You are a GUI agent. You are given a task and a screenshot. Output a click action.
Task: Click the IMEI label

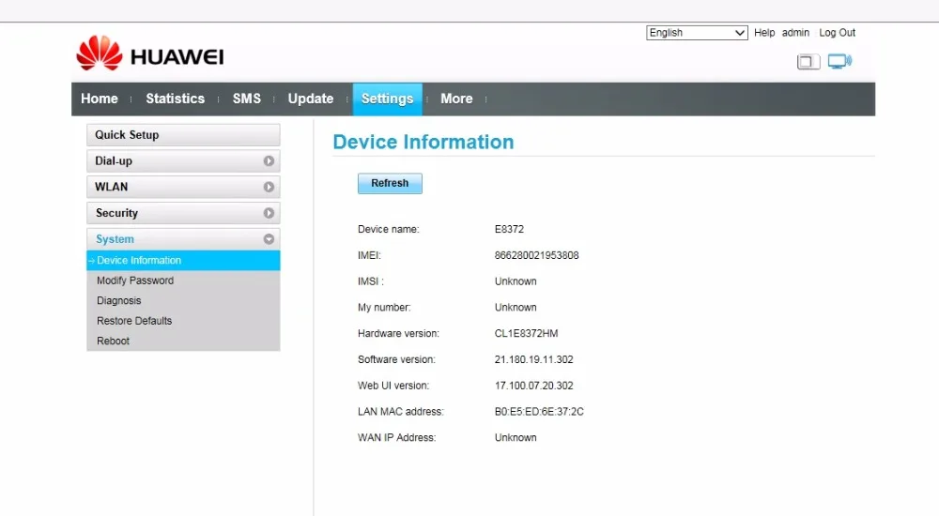pyautogui.click(x=369, y=255)
